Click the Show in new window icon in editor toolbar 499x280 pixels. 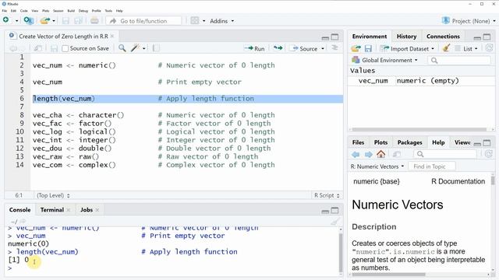tap(38, 48)
